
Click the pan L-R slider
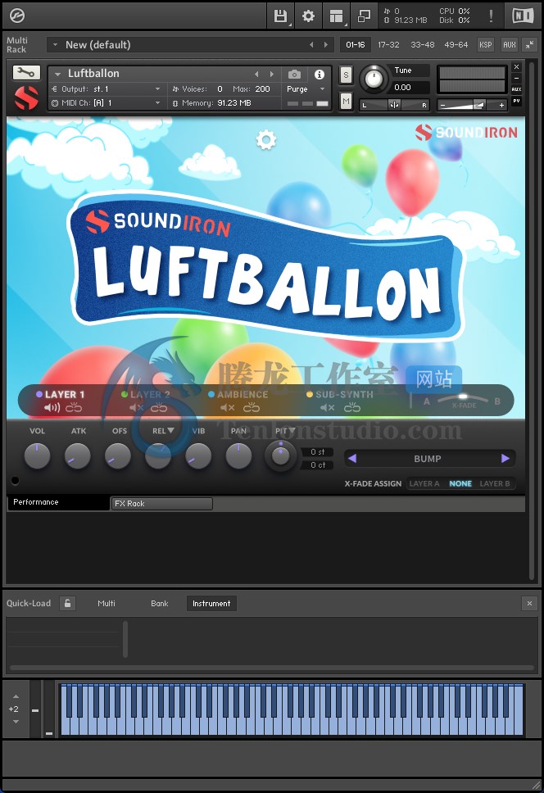click(394, 105)
